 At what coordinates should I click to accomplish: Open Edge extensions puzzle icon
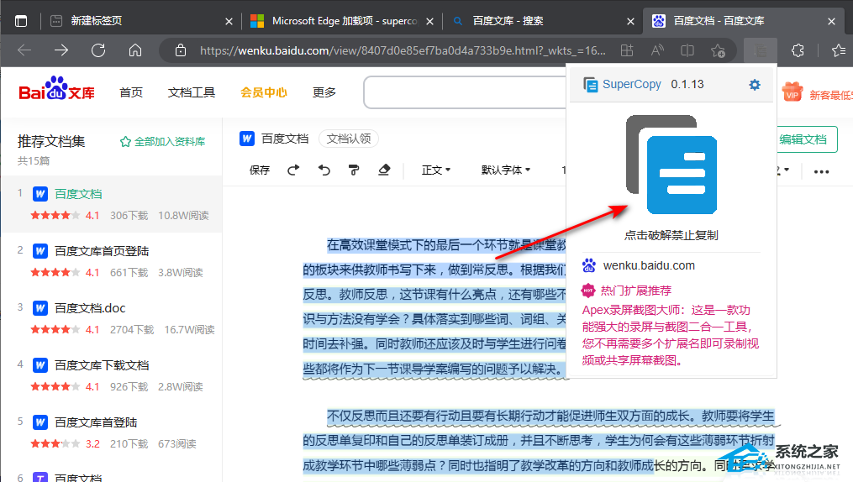(x=798, y=50)
